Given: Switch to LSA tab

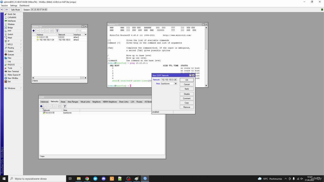Looking at the screenshot, I should point(132,102).
